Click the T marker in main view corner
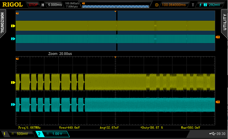228x139 pixels. pyautogui.click(x=17, y=13)
